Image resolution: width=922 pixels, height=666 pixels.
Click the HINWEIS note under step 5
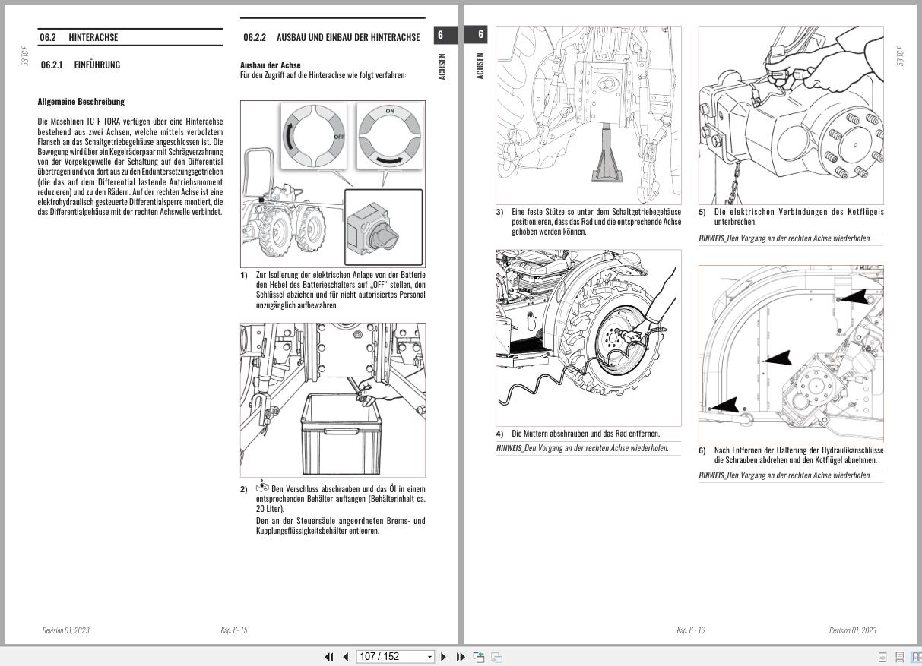(785, 238)
